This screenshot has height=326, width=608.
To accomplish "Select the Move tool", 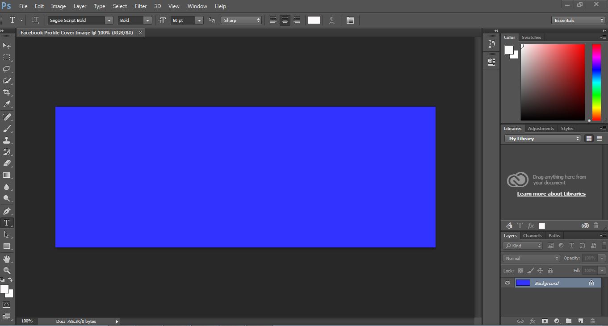I will (x=6, y=46).
